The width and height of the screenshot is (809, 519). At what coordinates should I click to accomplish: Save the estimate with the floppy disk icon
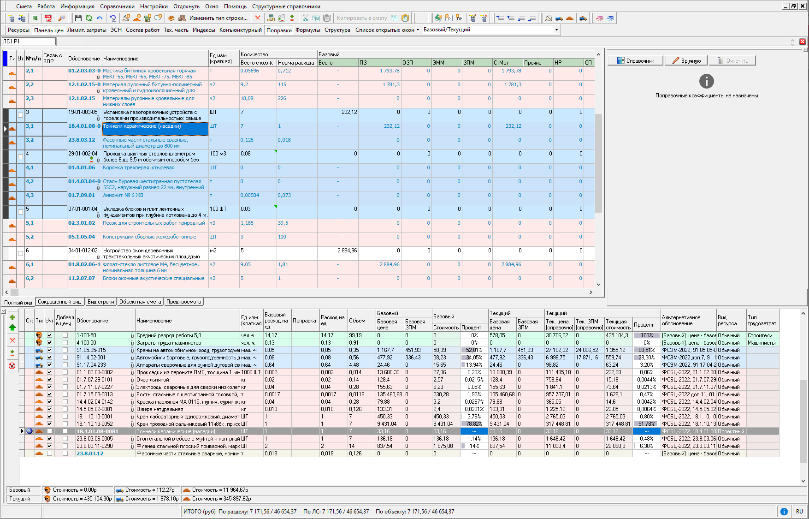(x=78, y=18)
